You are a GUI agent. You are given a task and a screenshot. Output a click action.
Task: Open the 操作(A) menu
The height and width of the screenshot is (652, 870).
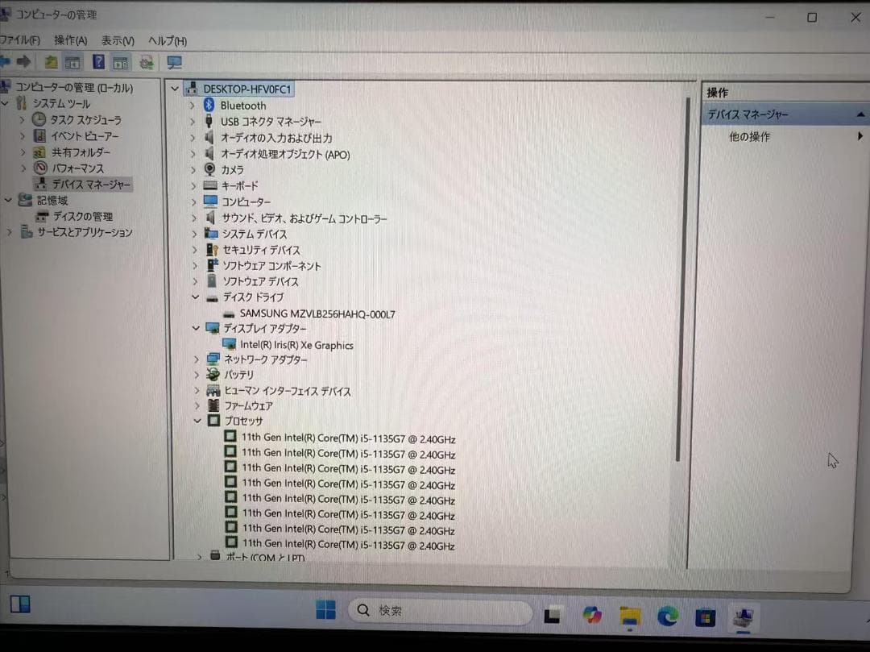coord(69,39)
